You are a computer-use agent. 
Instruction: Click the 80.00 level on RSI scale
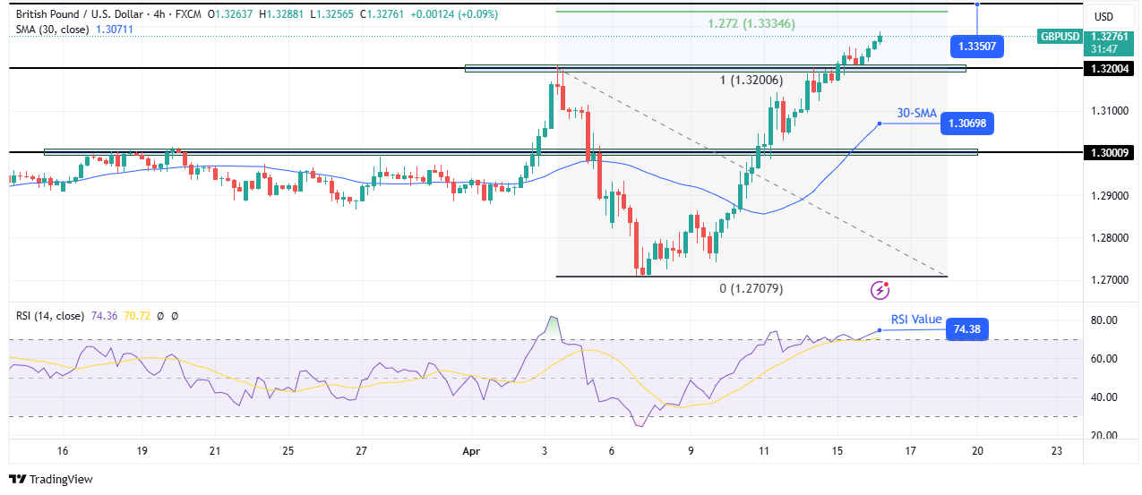[x=1104, y=320]
